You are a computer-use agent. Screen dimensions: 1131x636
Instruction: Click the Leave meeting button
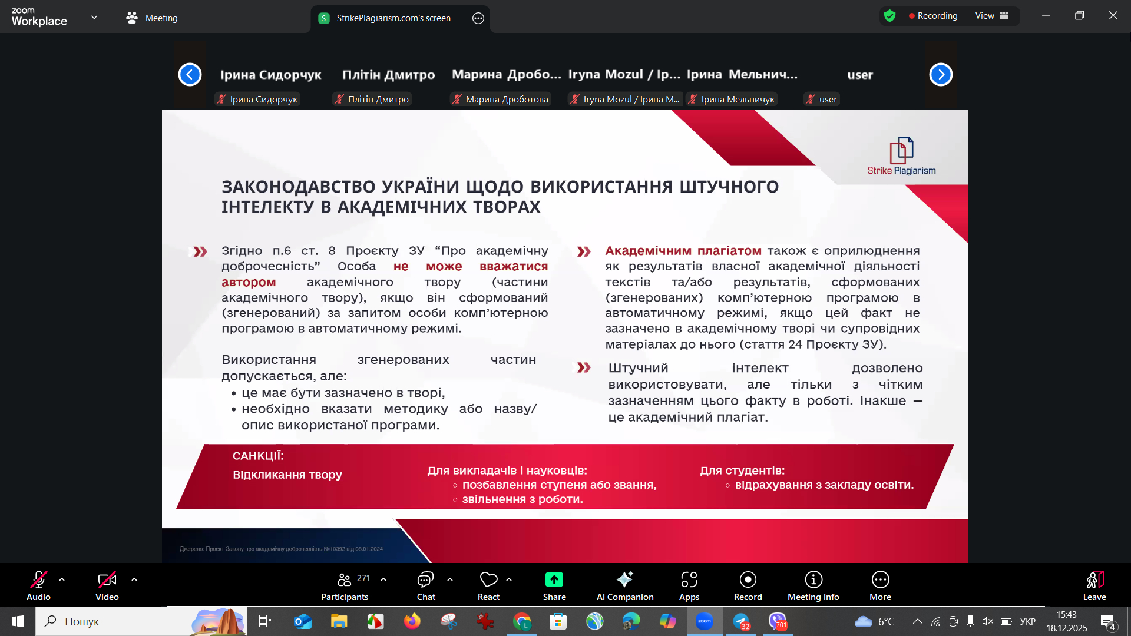1094,580
